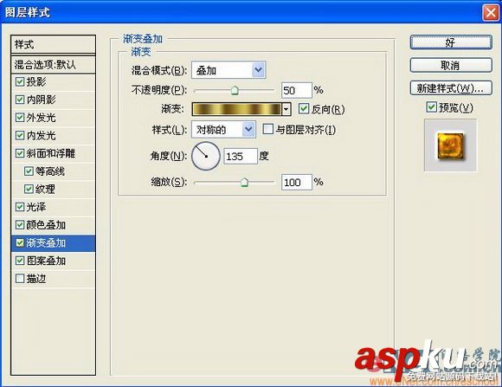Select the 样式 styles list header

click(x=53, y=44)
